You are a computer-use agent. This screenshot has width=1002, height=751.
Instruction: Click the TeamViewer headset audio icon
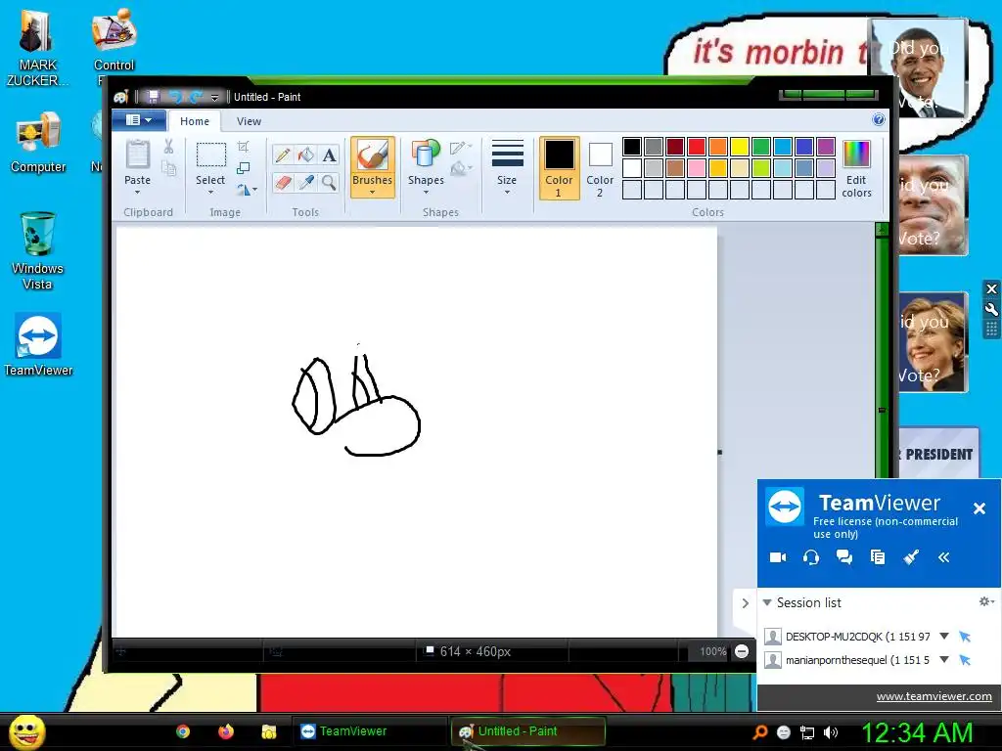coord(811,557)
